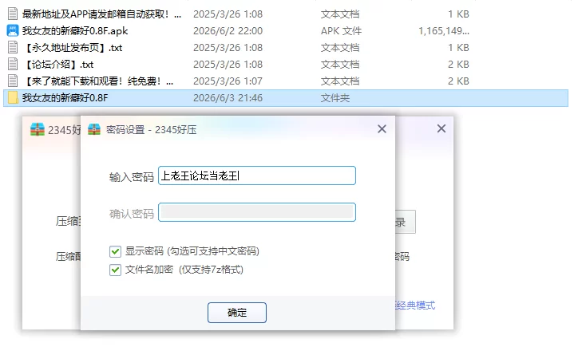Click the text file icon of 最新地址及APP
This screenshot has width=574, height=351.
[x=13, y=14]
